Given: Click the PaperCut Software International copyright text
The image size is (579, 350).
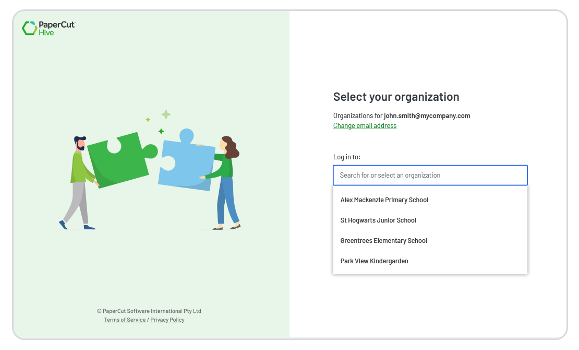Looking at the screenshot, I should coord(149,311).
